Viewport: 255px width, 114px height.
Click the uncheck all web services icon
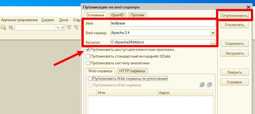click(x=209, y=85)
